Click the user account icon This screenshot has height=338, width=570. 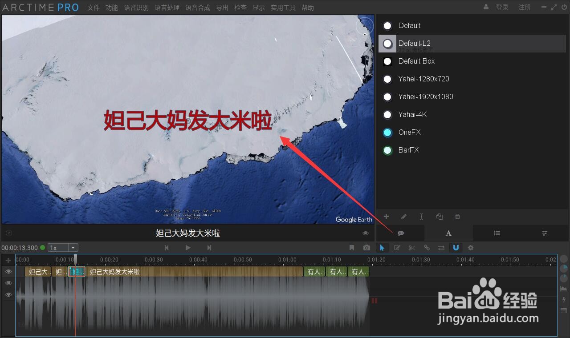486,7
